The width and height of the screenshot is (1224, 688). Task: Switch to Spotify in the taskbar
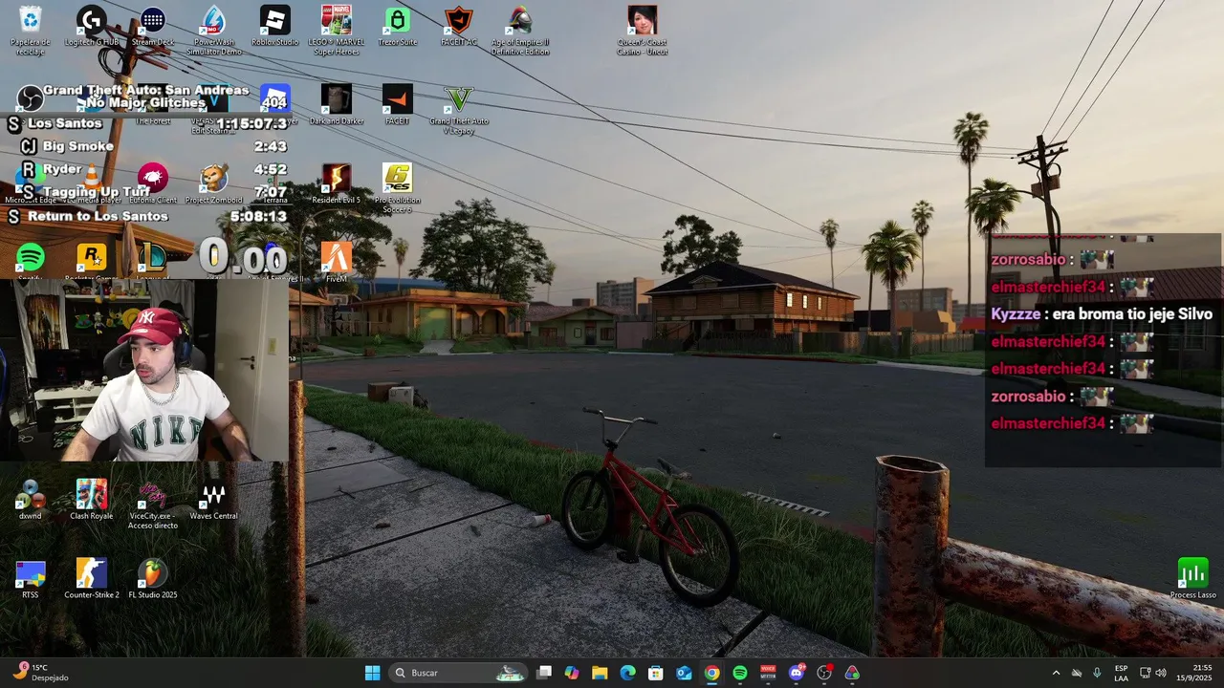point(739,673)
